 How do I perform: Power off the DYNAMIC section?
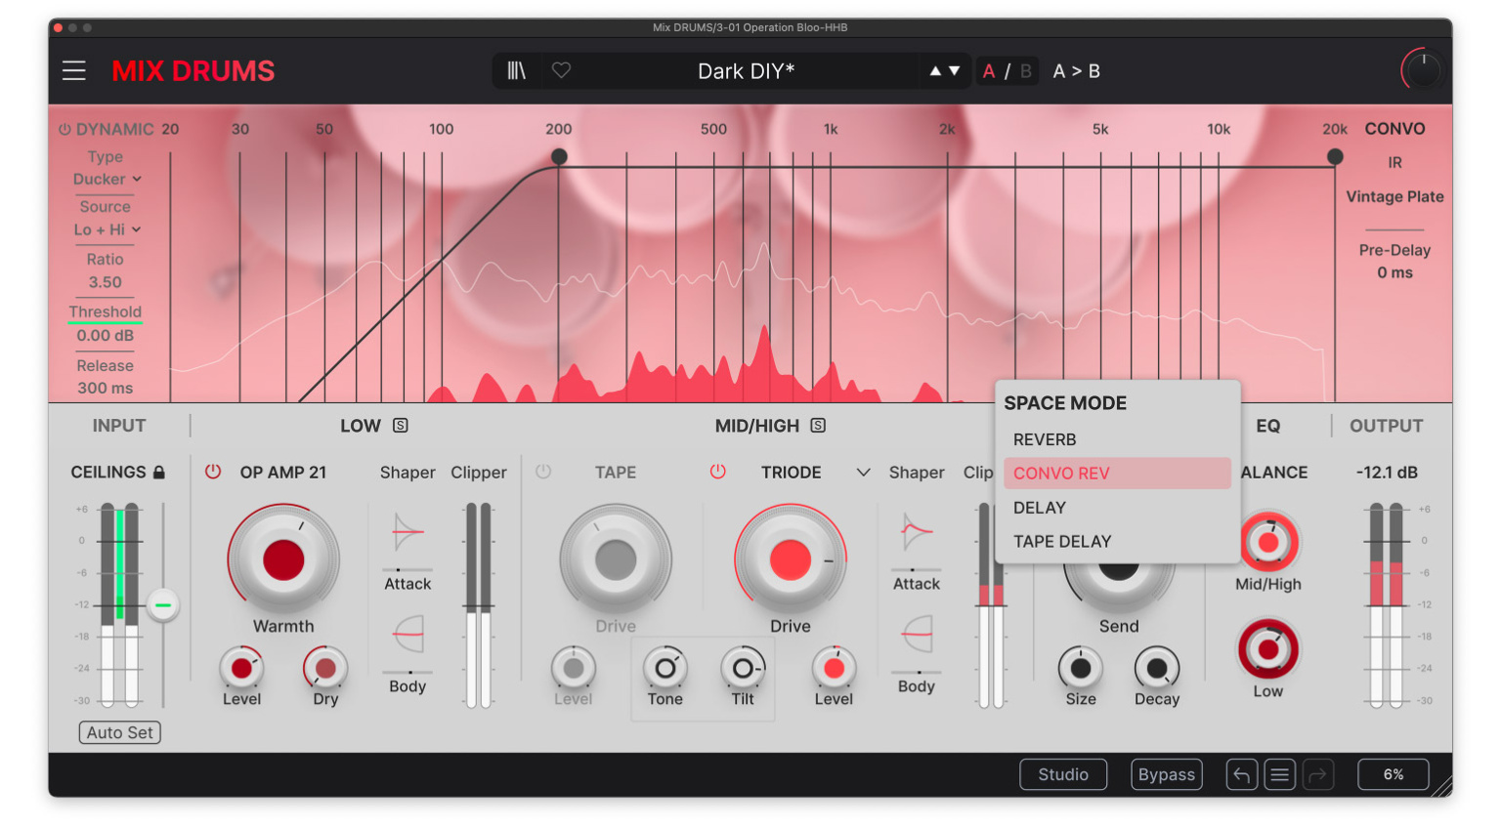63,128
